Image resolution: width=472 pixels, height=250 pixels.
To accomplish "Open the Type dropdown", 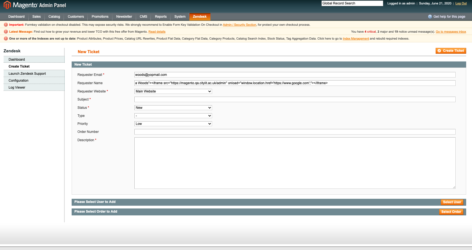I will pos(173,116).
